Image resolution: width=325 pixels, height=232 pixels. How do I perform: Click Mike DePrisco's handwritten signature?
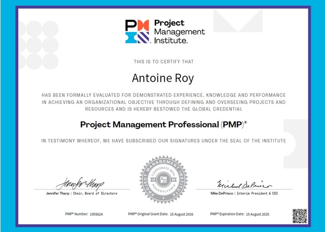click(x=244, y=184)
